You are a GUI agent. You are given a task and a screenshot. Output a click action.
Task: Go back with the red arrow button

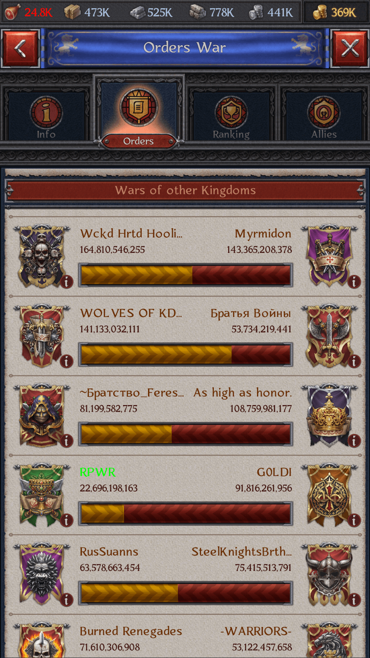point(20,48)
